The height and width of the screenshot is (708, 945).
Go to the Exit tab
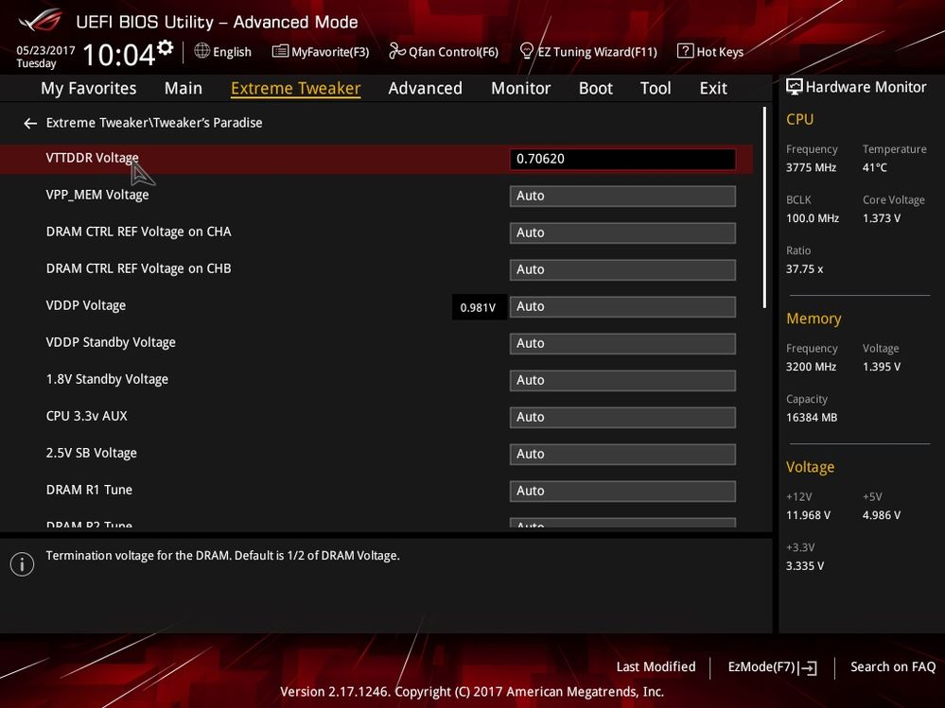tap(713, 88)
